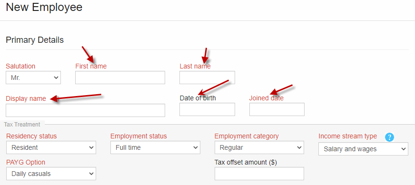Click the Tax Treatment section legend

[22, 125]
